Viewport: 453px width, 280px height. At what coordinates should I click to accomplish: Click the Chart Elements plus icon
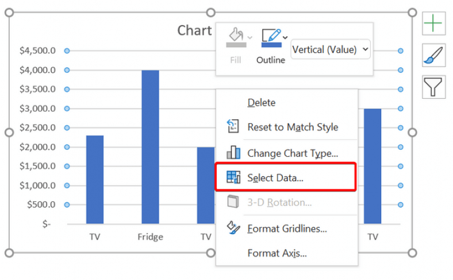click(433, 24)
